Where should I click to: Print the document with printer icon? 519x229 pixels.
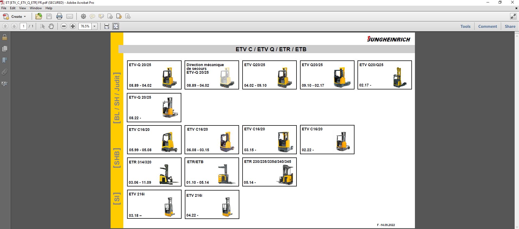point(59,17)
